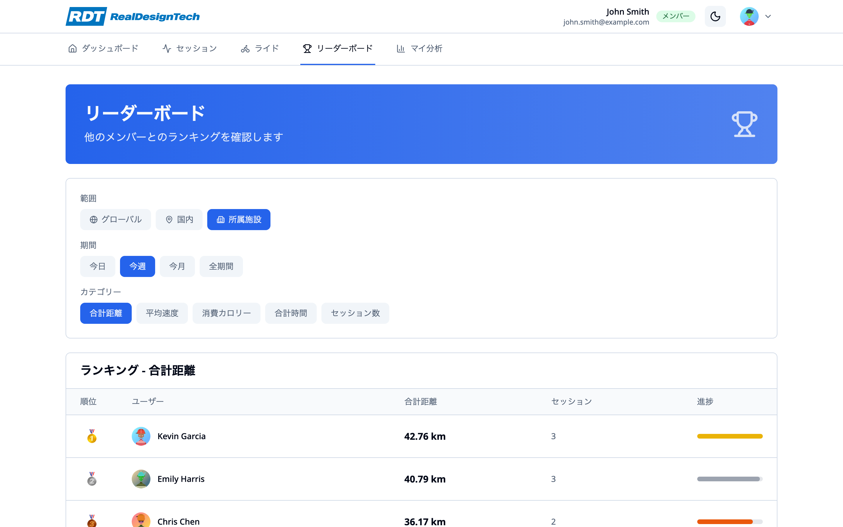Click the bicycle icon for ライド
843x527 pixels.
pos(245,48)
